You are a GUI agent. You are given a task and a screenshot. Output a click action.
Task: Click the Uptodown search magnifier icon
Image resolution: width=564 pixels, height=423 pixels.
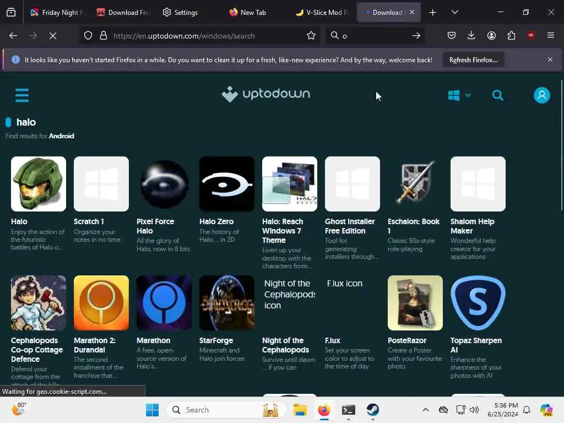(x=497, y=95)
